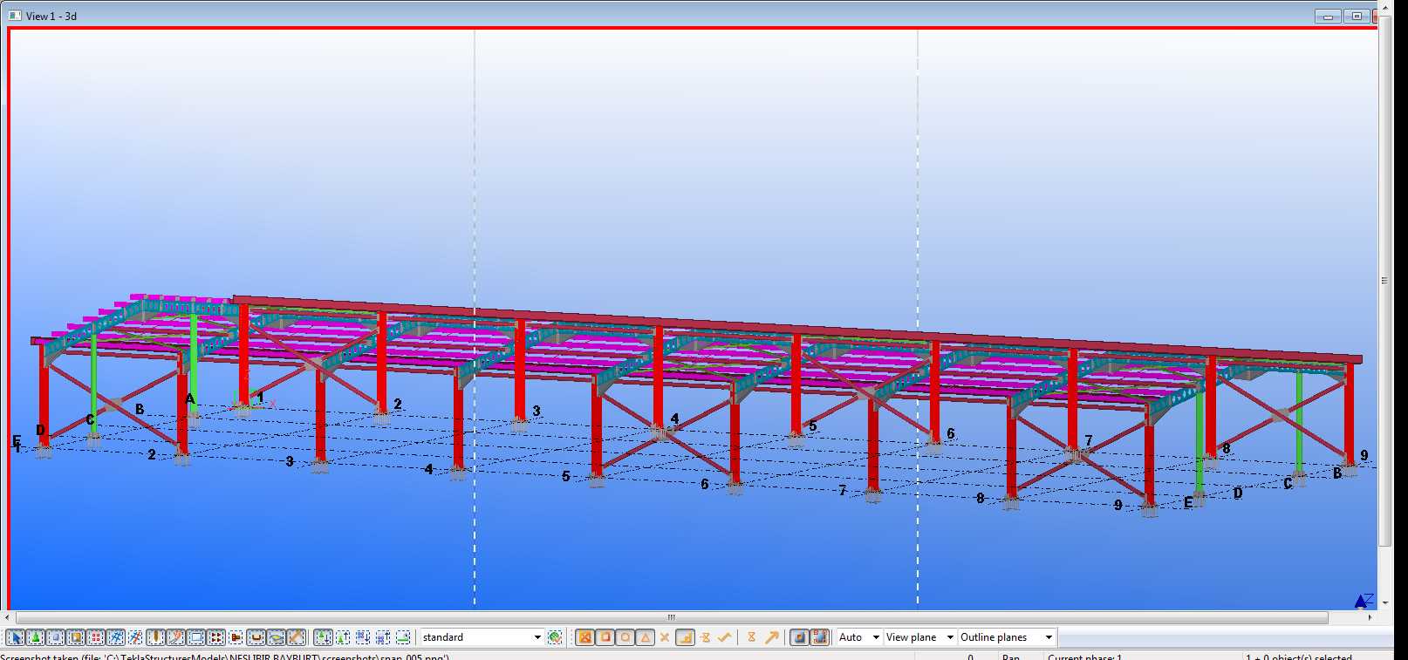The width and height of the screenshot is (1408, 660).
Task: Activate the Select tasks switch
Action: click(x=403, y=637)
